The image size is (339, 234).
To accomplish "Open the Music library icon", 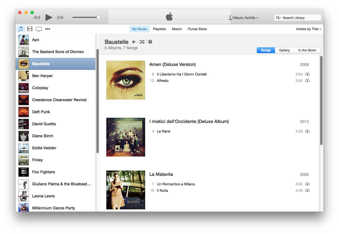I will pos(20,29).
